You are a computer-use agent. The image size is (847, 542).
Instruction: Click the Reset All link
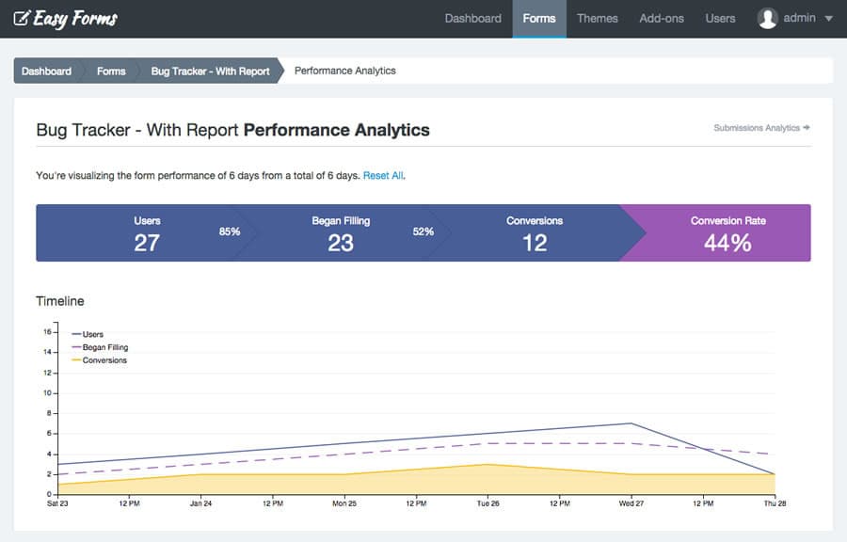point(383,175)
